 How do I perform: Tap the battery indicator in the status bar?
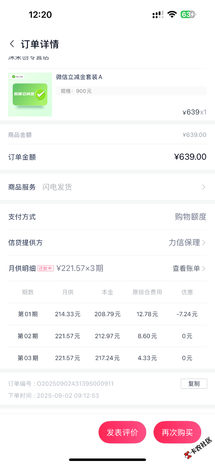click(188, 15)
